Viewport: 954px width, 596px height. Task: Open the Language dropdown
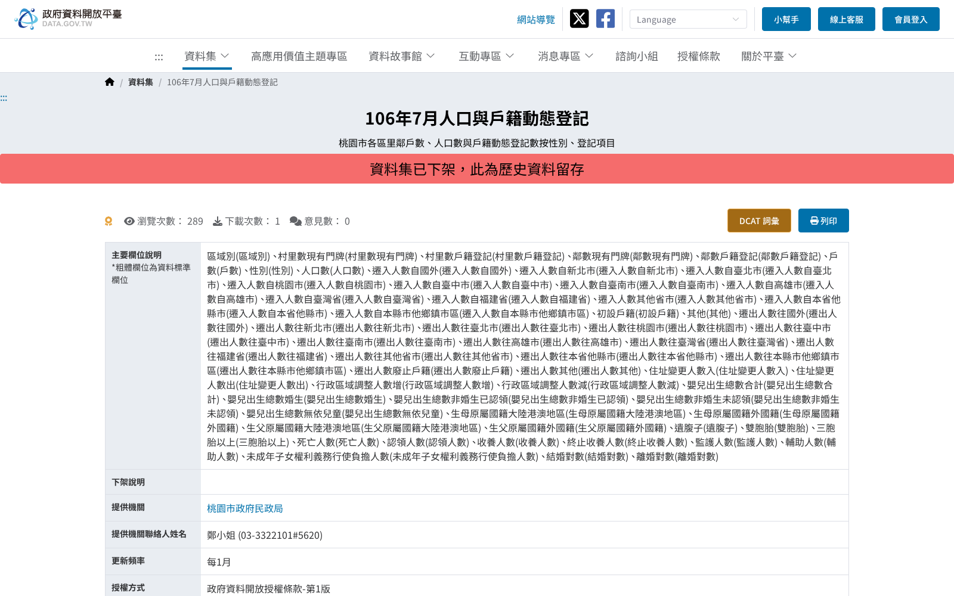tap(688, 19)
